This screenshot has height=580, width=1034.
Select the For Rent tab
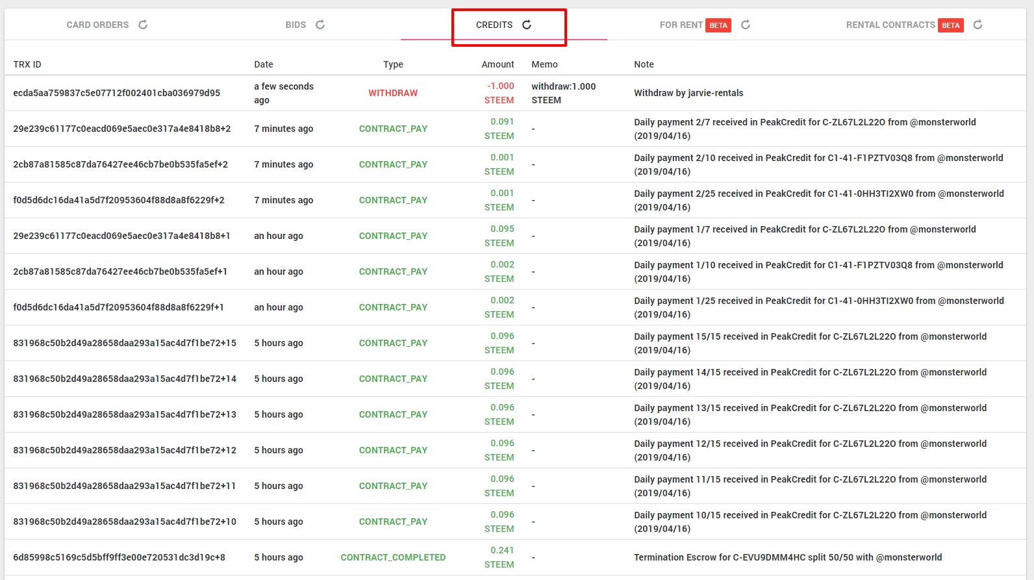681,25
